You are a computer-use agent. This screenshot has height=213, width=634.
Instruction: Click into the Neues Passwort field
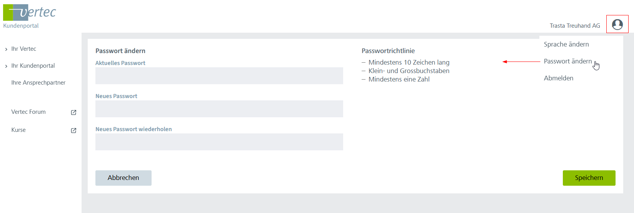point(219,109)
